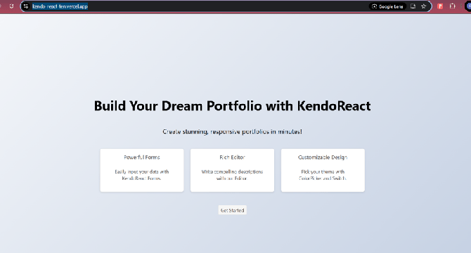Screen dimensions: 471x253
Task: Launch Google Lens search
Action: (387, 6)
